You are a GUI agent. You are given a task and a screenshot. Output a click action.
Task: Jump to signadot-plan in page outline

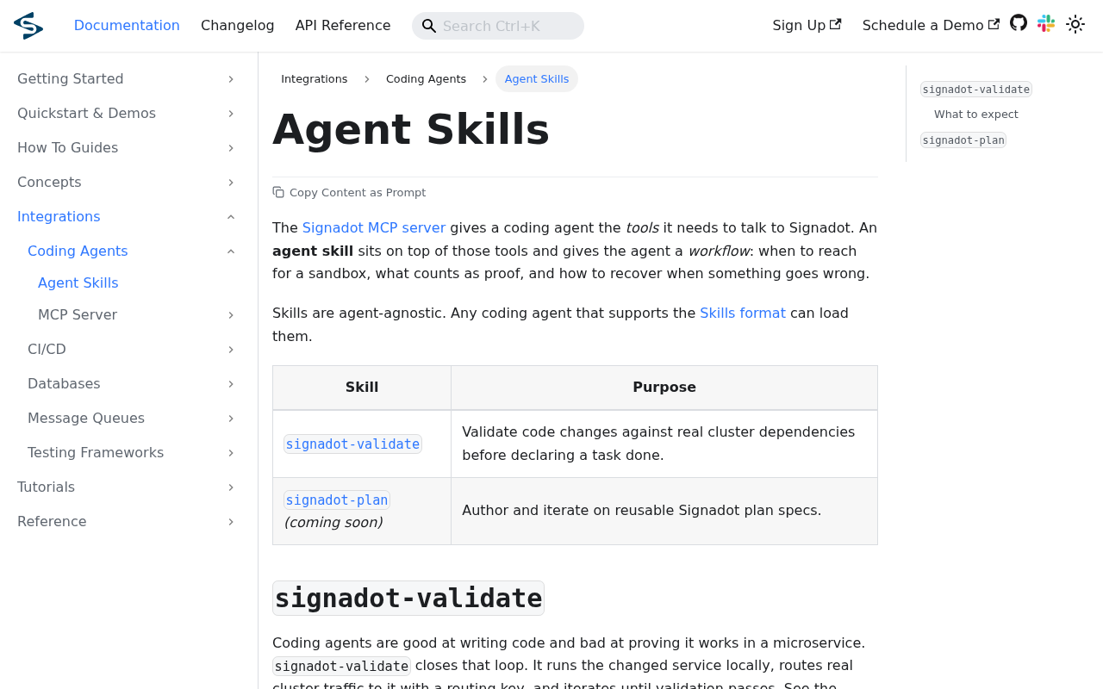[963, 140]
